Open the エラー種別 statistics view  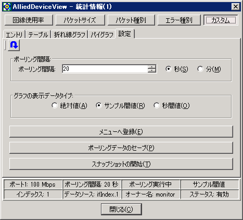(x=179, y=20)
